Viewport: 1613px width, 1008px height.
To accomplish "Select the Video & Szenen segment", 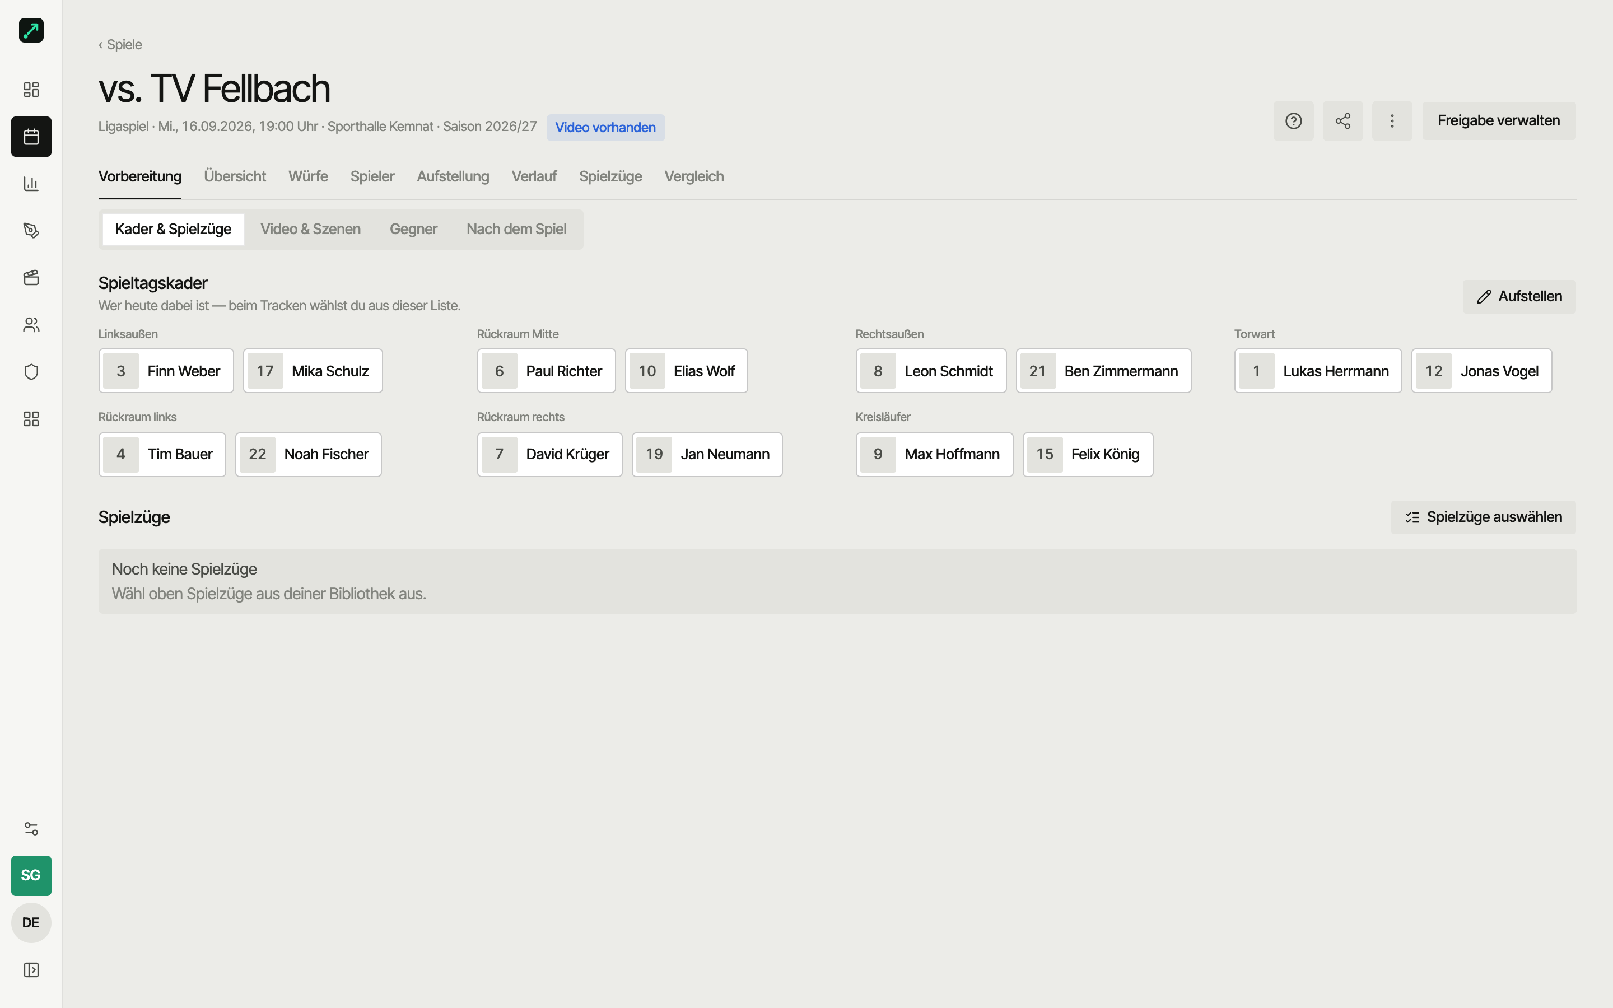I will 311,230.
